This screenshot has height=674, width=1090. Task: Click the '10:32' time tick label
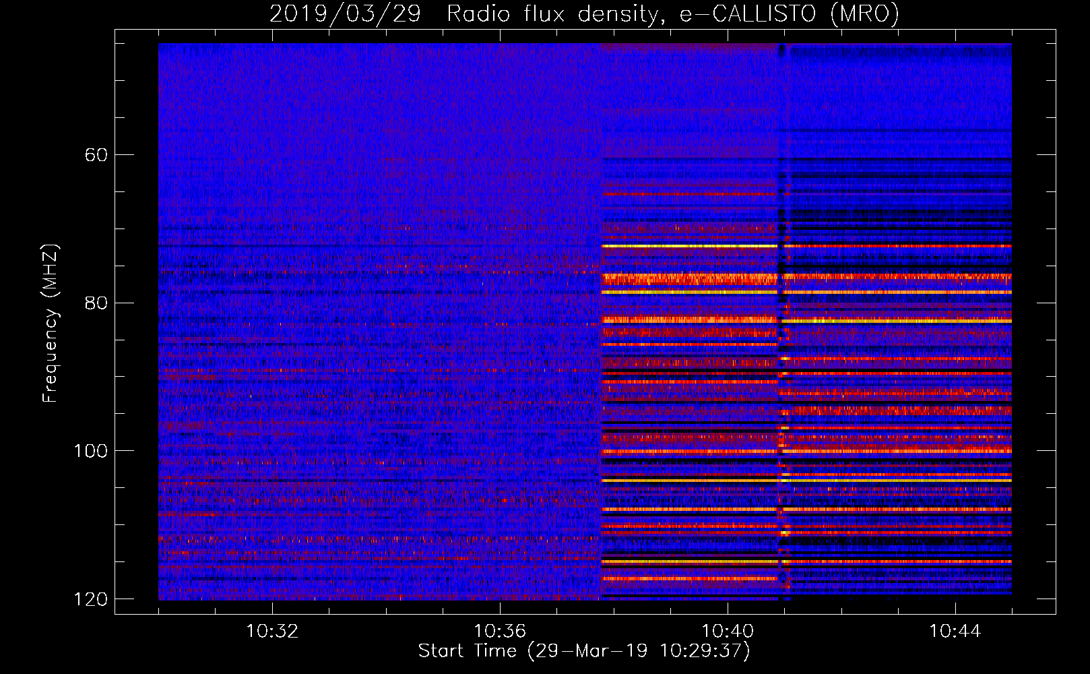click(x=272, y=632)
